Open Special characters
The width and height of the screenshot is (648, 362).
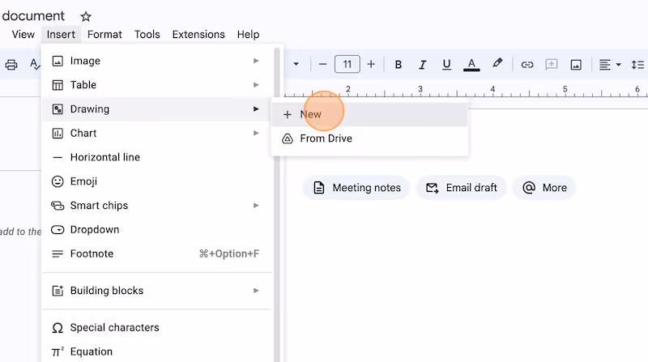coord(157,327)
